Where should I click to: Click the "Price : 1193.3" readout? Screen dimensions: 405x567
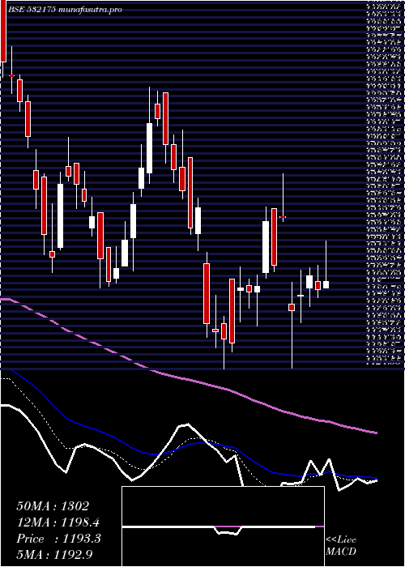(x=59, y=539)
